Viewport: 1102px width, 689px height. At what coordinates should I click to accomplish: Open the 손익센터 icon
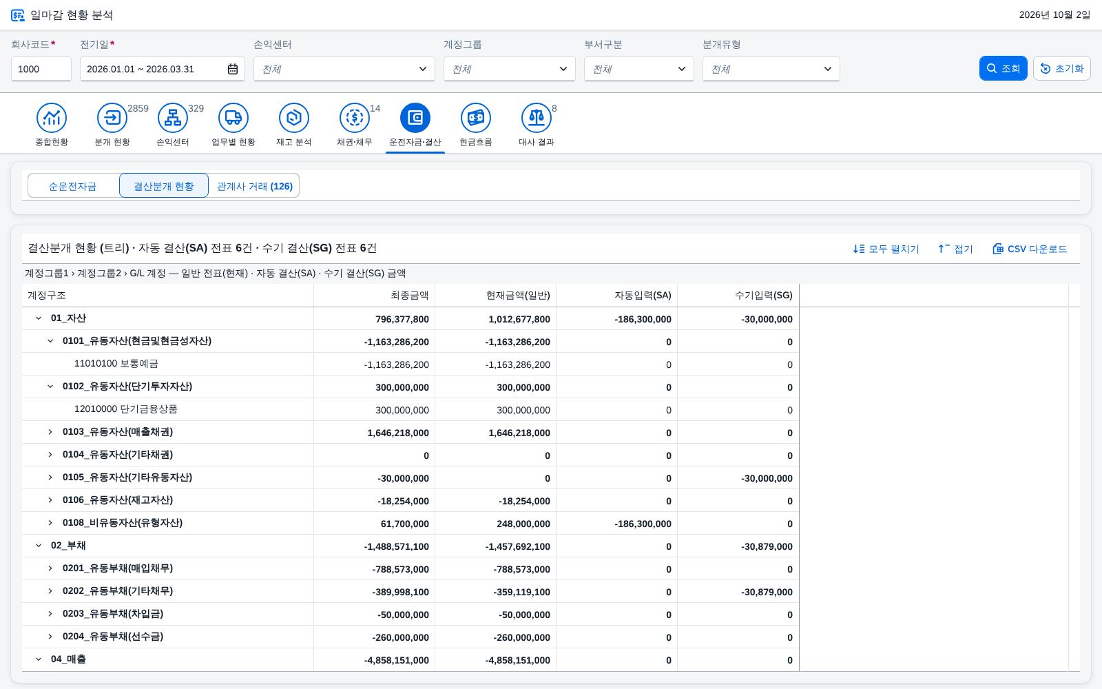(173, 118)
